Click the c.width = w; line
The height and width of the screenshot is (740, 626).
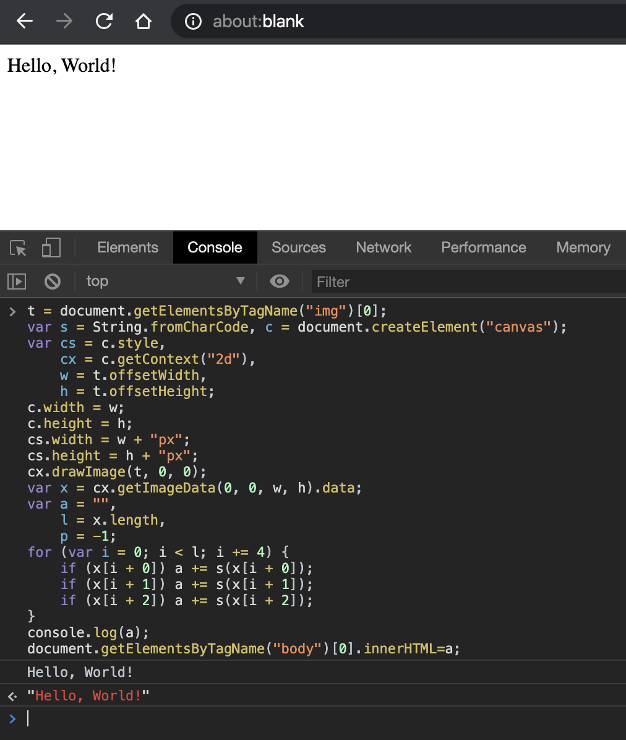click(75, 407)
